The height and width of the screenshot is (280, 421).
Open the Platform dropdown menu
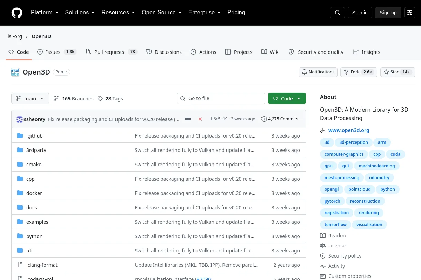coord(45,13)
